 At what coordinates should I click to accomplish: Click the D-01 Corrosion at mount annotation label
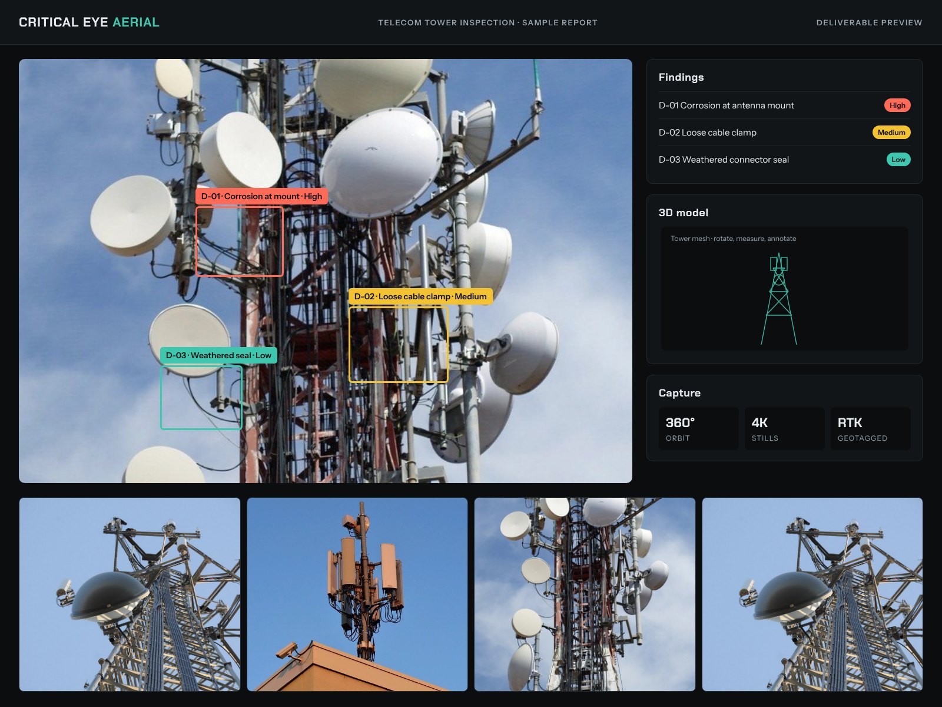pyautogui.click(x=261, y=196)
